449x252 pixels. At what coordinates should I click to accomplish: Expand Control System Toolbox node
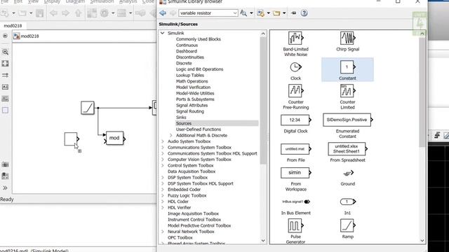[x=163, y=165]
